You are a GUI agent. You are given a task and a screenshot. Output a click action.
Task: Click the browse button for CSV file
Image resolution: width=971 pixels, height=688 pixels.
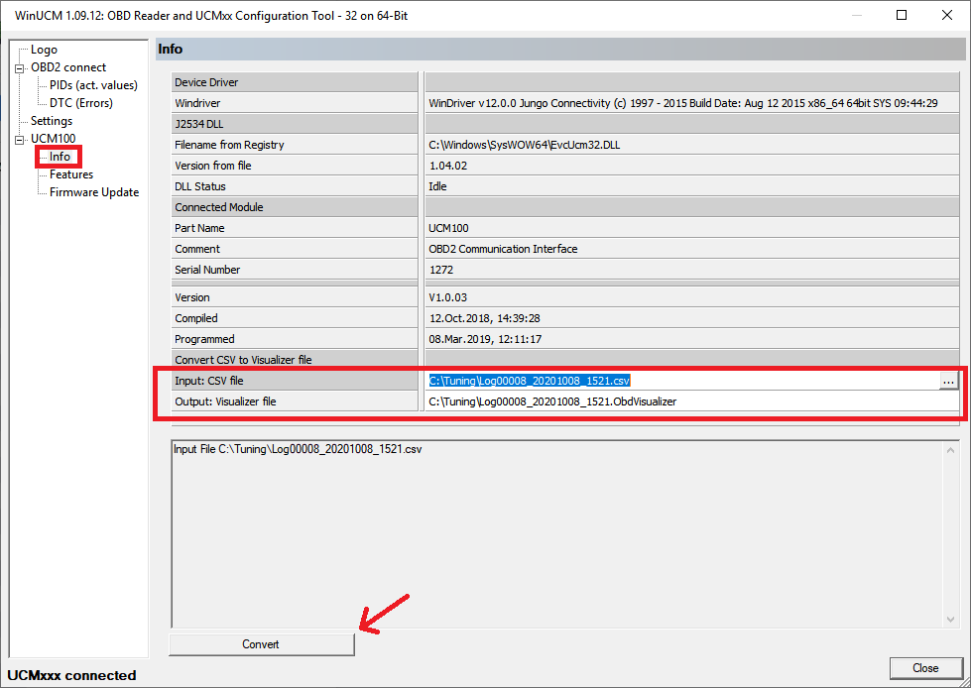pyautogui.click(x=948, y=381)
